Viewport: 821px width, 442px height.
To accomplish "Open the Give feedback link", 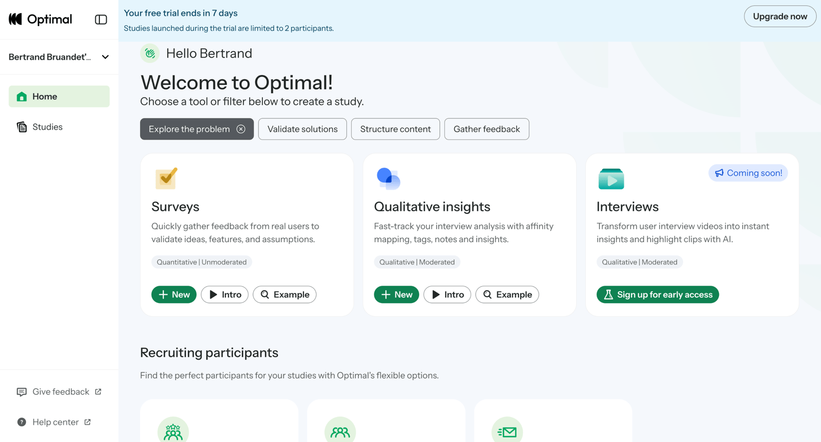I will point(59,392).
